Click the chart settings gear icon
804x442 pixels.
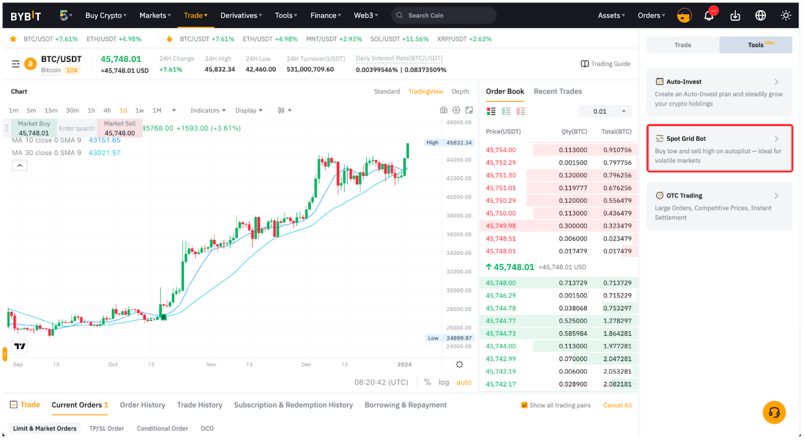(459, 365)
